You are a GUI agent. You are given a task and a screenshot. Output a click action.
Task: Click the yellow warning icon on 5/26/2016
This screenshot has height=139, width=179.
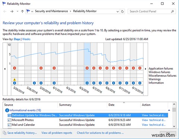click(15, 79)
